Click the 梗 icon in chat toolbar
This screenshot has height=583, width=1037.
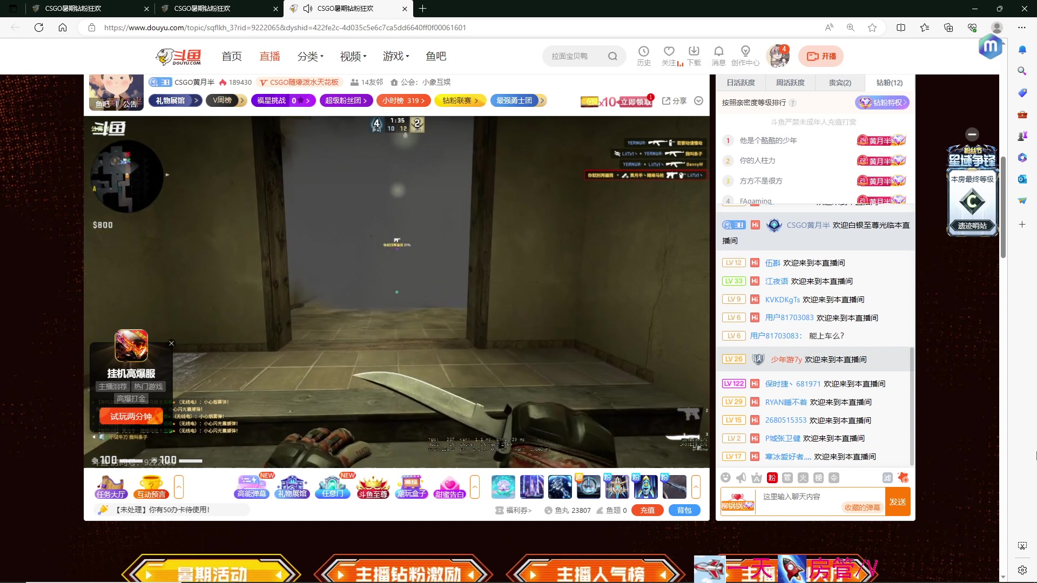tap(819, 478)
